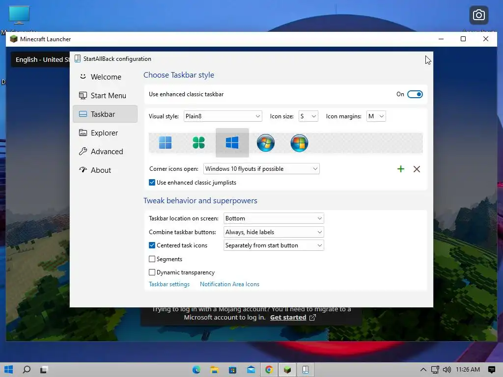This screenshot has width=503, height=377.
Task: Open the Windows Start button on taskbar
Action: click(x=9, y=370)
